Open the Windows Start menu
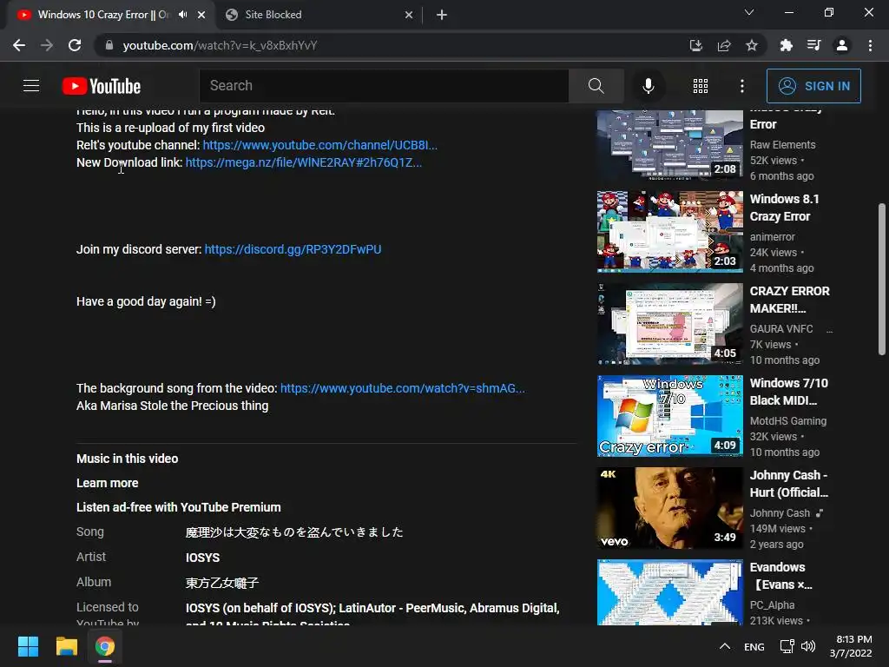 coord(28,646)
